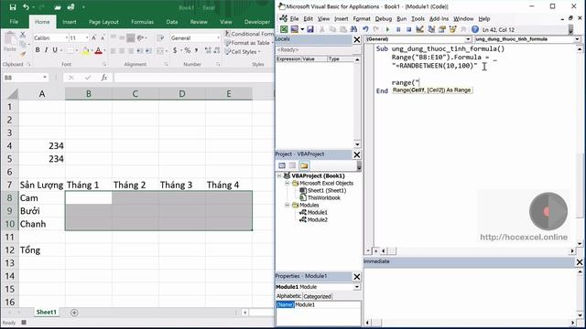Switch to Categorized tab in Properties panel
This screenshot has width=586, height=329.
(317, 296)
